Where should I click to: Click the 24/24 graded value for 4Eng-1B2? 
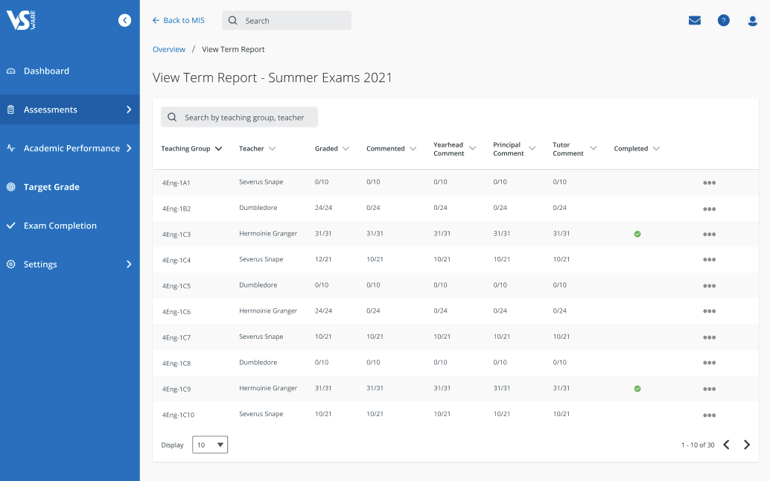click(x=324, y=208)
